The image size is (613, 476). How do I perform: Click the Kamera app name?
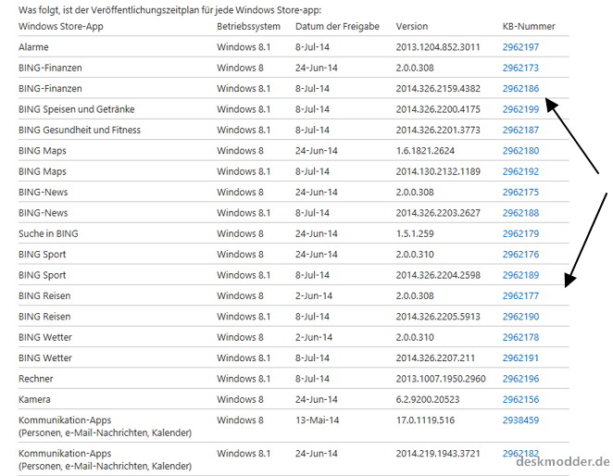click(x=34, y=399)
